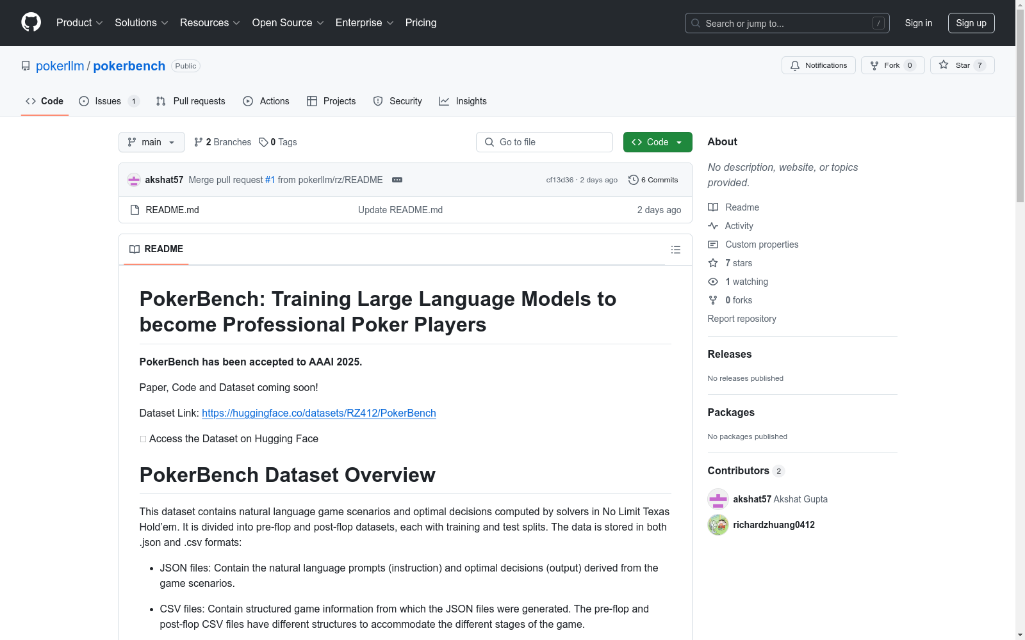This screenshot has height=640, width=1025.
Task: Click akshat57 contributor avatar
Action: click(x=718, y=499)
